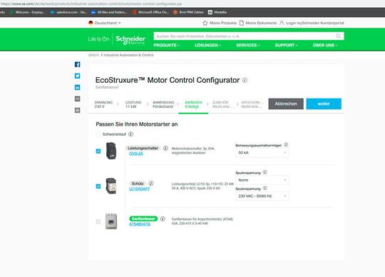Open the 230 VAC - 50/60 Hz dropdown
385x277 pixels.
click(262, 196)
